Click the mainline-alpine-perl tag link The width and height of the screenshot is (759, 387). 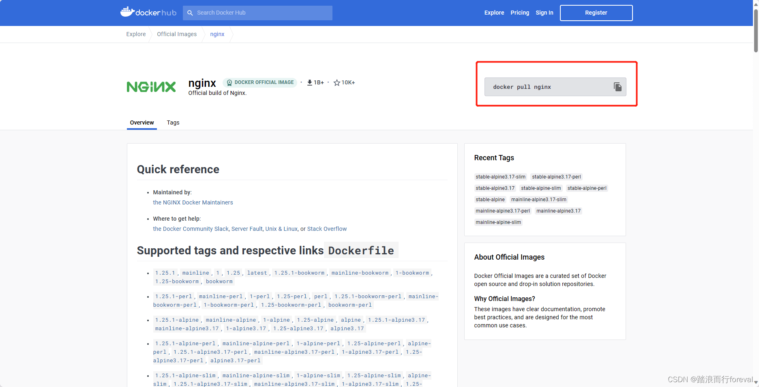(x=256, y=344)
